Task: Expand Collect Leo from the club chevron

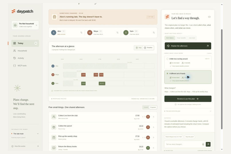Action: [x=154, y=117]
